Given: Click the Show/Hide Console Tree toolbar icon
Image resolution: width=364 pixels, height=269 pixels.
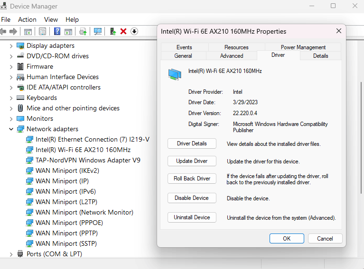Looking at the screenshot, I should [x=28, y=32].
